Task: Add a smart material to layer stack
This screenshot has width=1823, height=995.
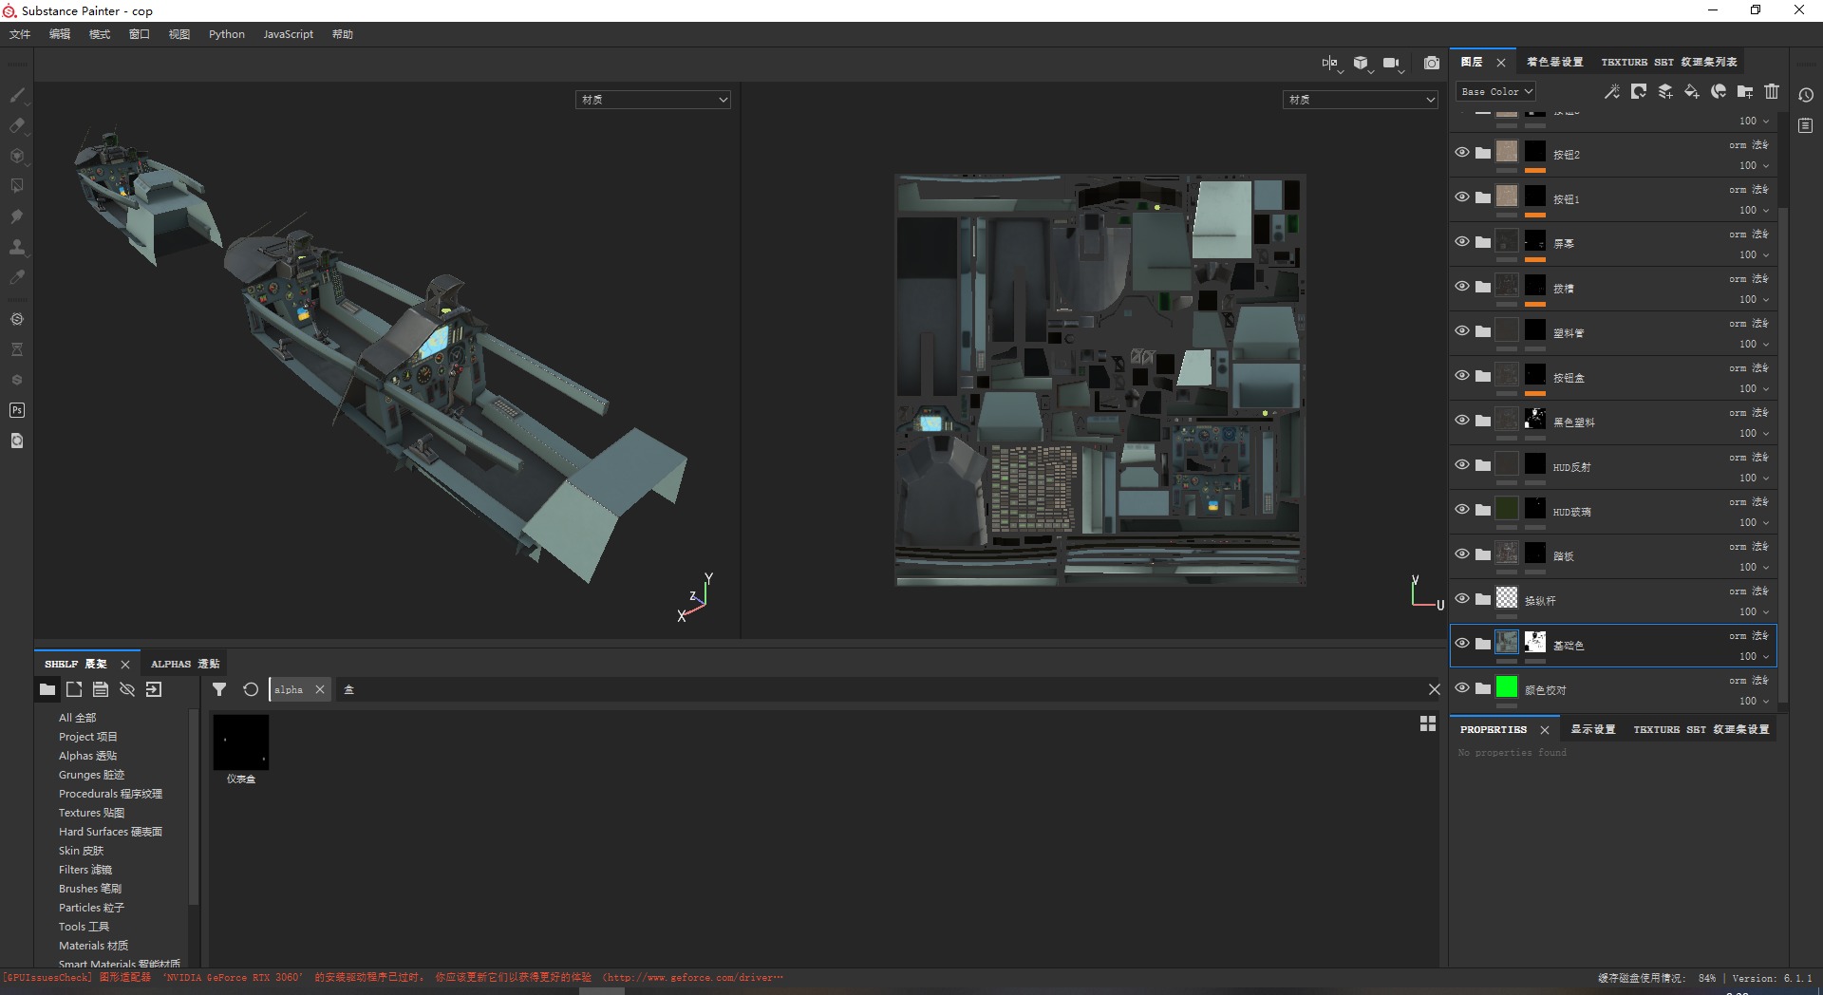Action: [x=1719, y=91]
